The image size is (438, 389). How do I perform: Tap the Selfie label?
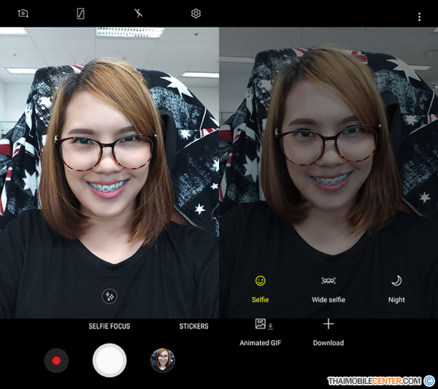click(x=260, y=300)
